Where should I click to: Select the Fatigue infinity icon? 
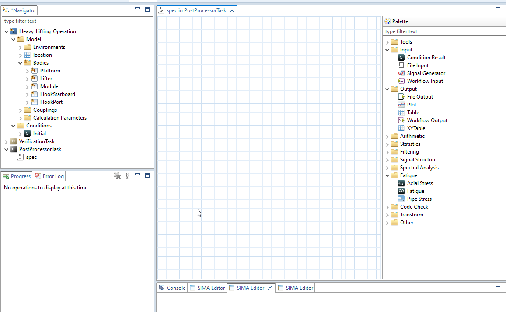401,191
